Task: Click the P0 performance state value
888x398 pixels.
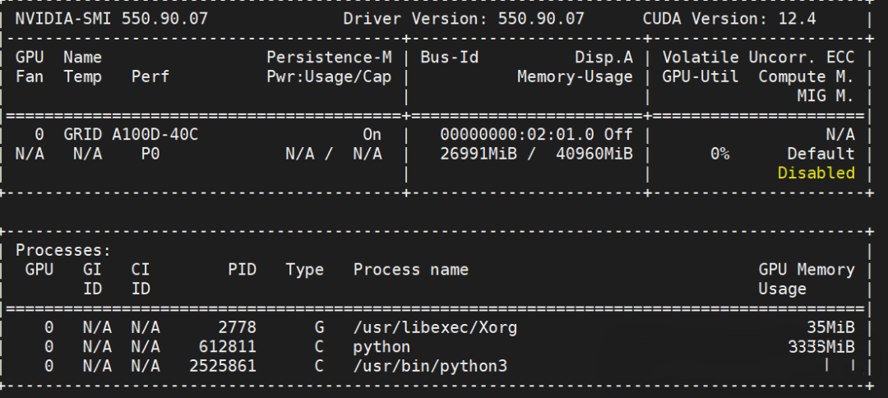Action: click(150, 154)
